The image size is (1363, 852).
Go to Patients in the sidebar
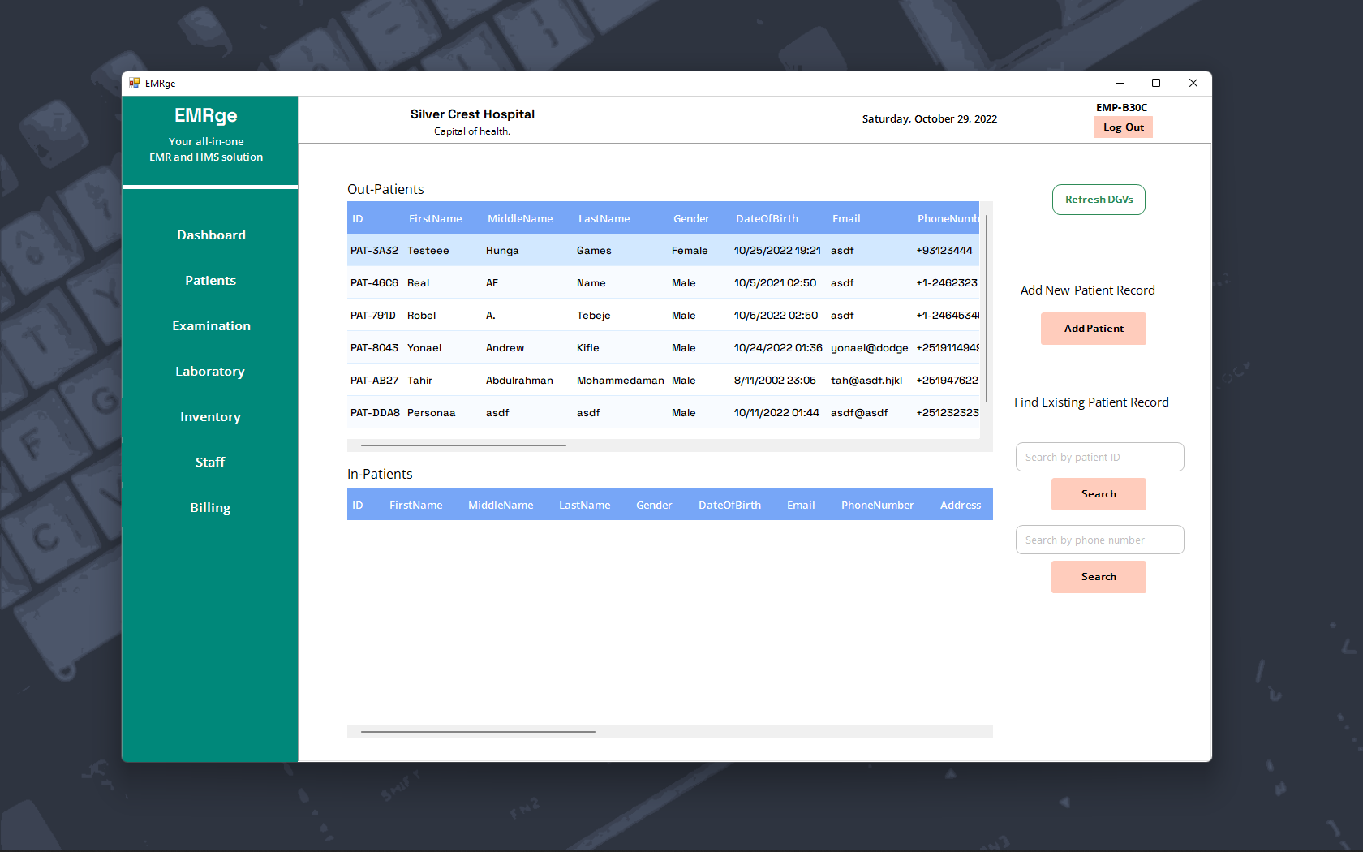[211, 281]
